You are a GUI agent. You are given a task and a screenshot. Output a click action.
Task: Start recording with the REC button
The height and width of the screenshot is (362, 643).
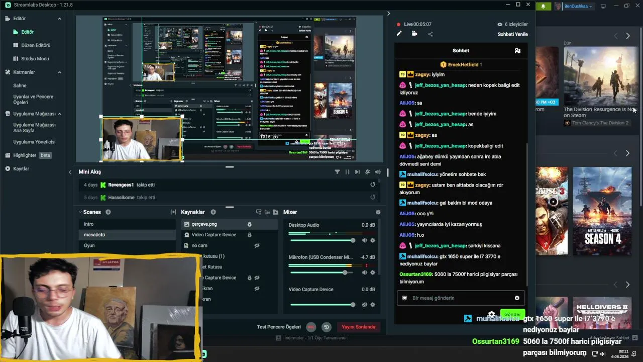[311, 327]
